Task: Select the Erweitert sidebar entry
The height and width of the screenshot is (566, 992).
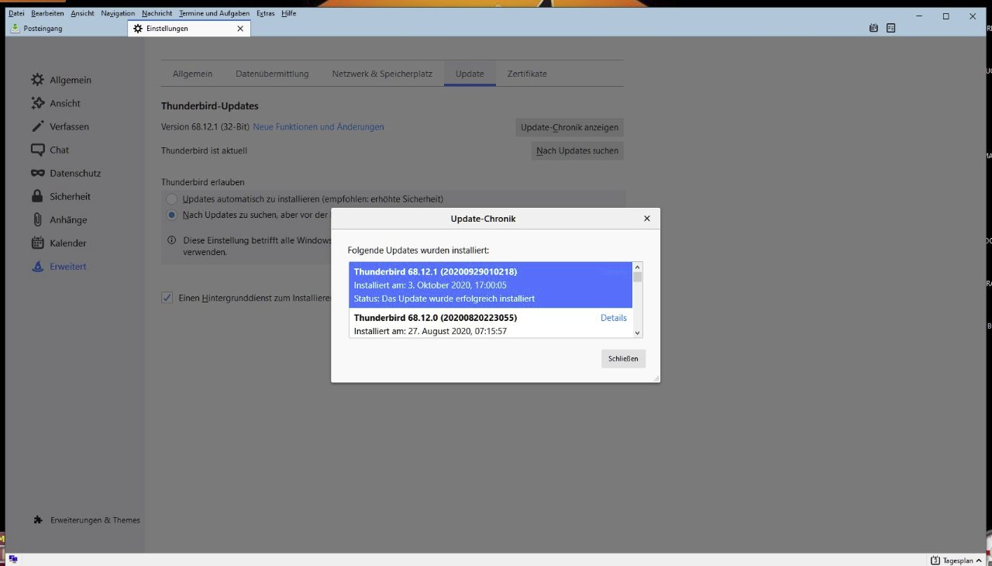Action: click(58, 266)
